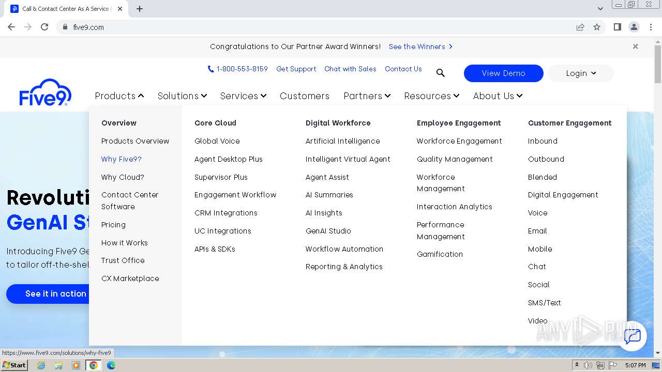Select Trust Office menu item
Viewport: 662px width, 372px height.
pyautogui.click(x=123, y=260)
